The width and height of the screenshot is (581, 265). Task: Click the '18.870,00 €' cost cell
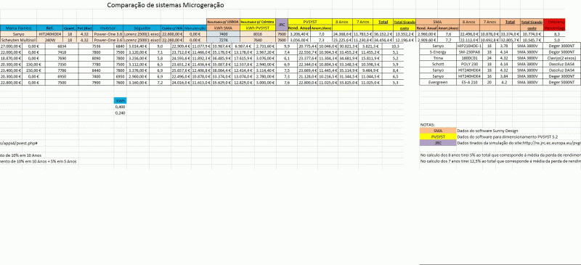click(x=11, y=58)
